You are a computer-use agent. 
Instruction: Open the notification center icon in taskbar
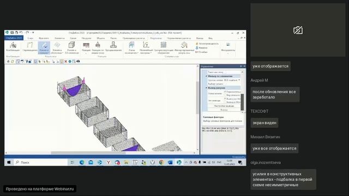[240, 162]
